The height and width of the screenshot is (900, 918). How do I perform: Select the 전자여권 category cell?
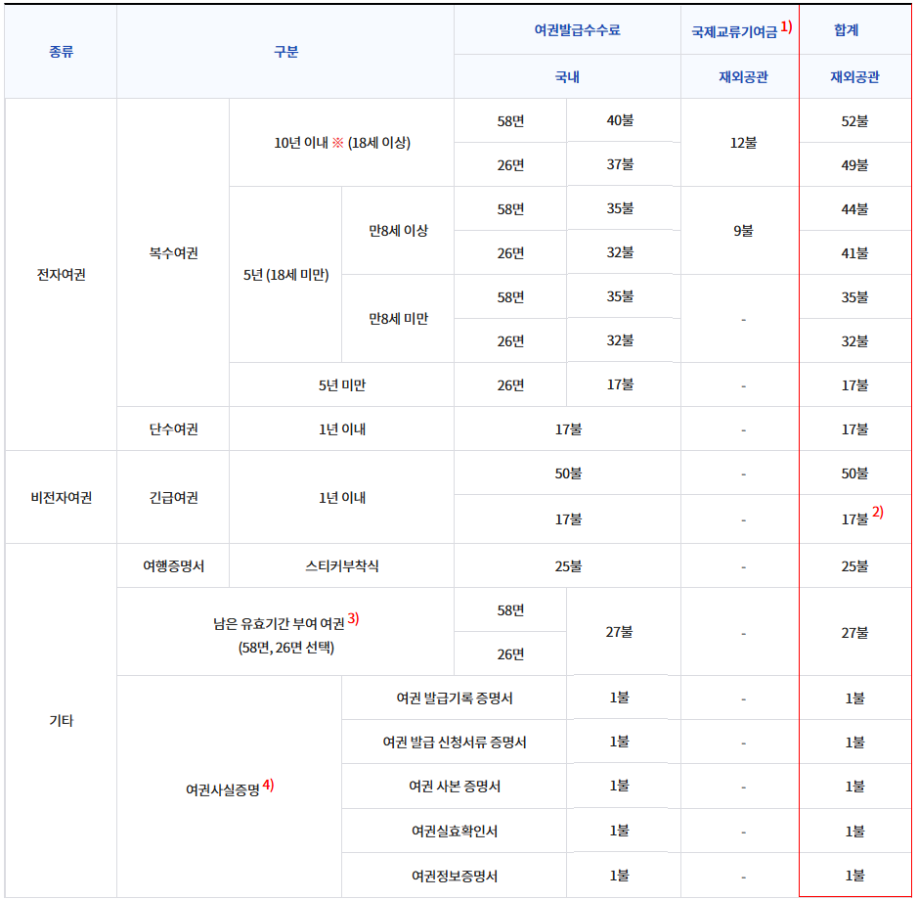click(x=61, y=275)
